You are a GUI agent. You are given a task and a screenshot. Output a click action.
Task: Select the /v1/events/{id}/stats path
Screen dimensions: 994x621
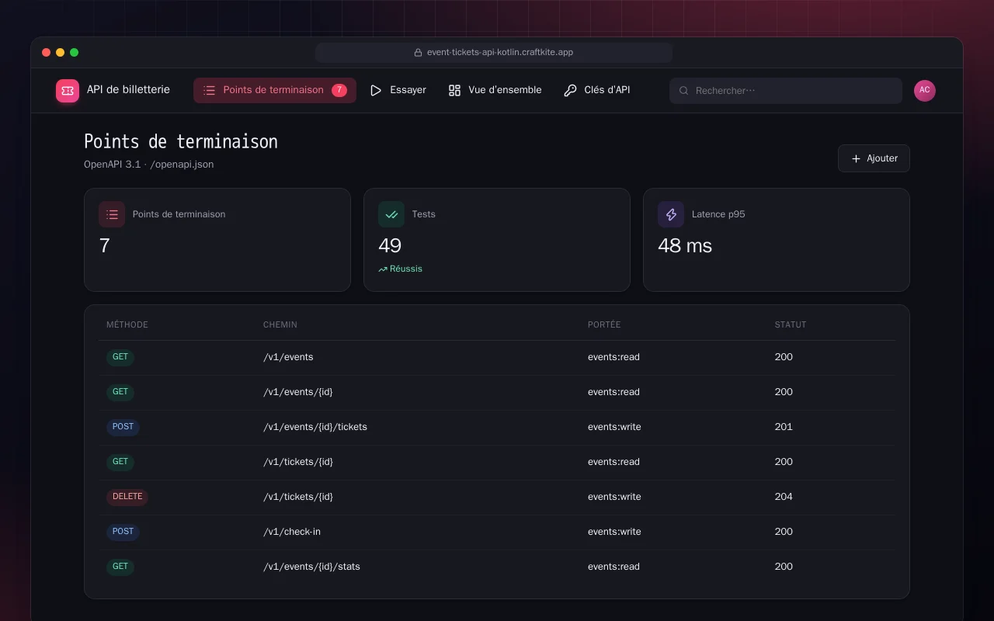311,567
